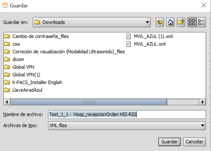
Task: Click the 'Nombre de archivo' text field
Action: 127,114
